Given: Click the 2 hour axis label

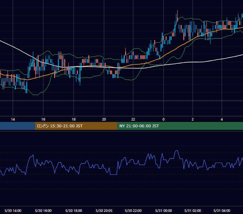Looking at the screenshot, I should 193,119.
